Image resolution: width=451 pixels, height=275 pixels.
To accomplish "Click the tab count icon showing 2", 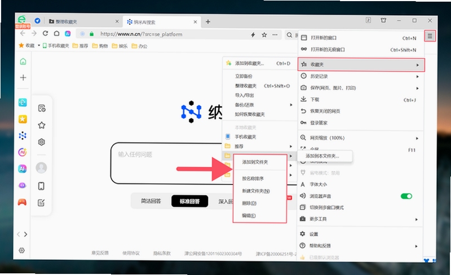I will [x=368, y=20].
